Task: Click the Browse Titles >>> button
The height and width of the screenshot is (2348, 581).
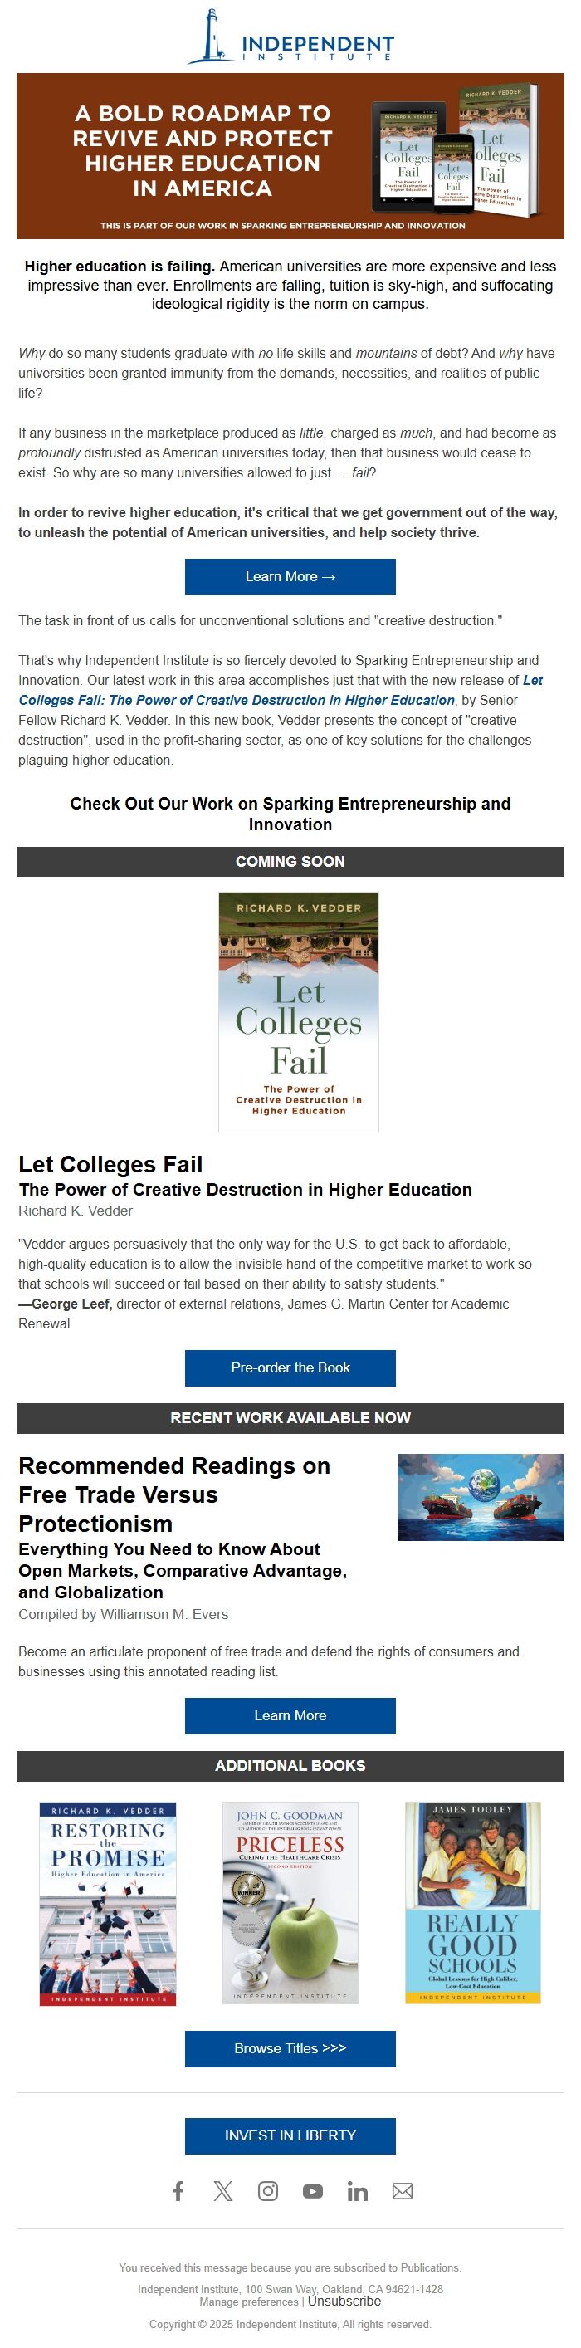Action: click(290, 2048)
